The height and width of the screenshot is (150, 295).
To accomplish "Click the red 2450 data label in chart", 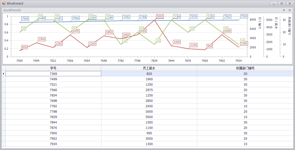I will click(126, 35).
